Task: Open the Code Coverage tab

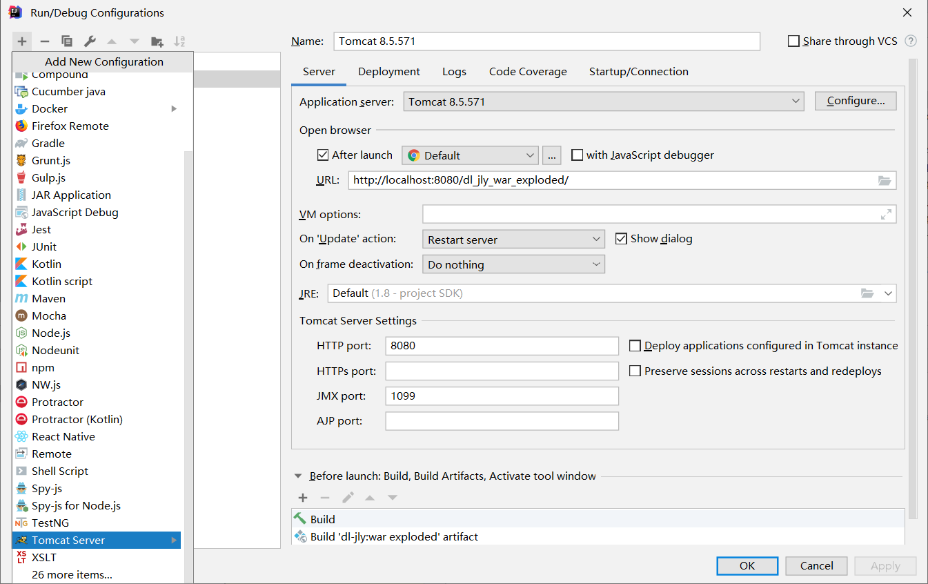Action: 528,72
